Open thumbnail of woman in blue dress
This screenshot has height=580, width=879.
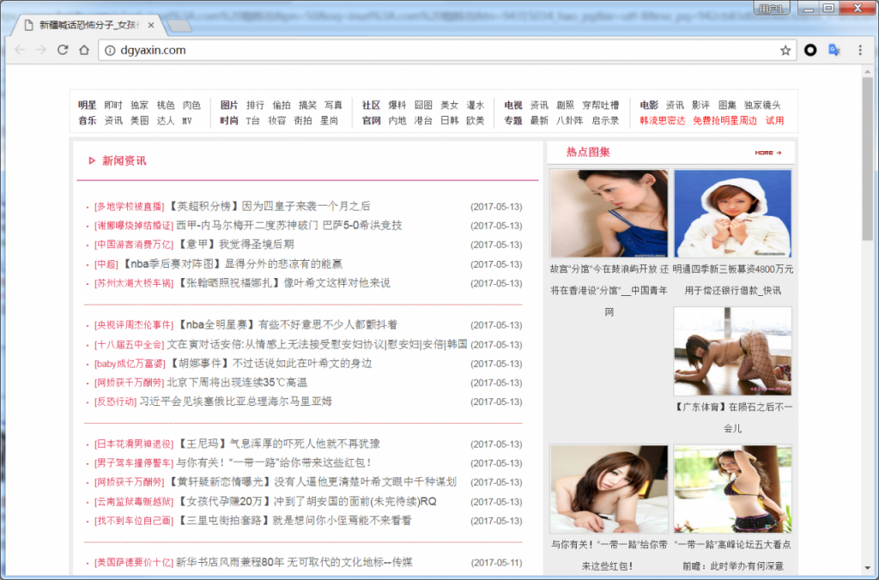coord(609,214)
